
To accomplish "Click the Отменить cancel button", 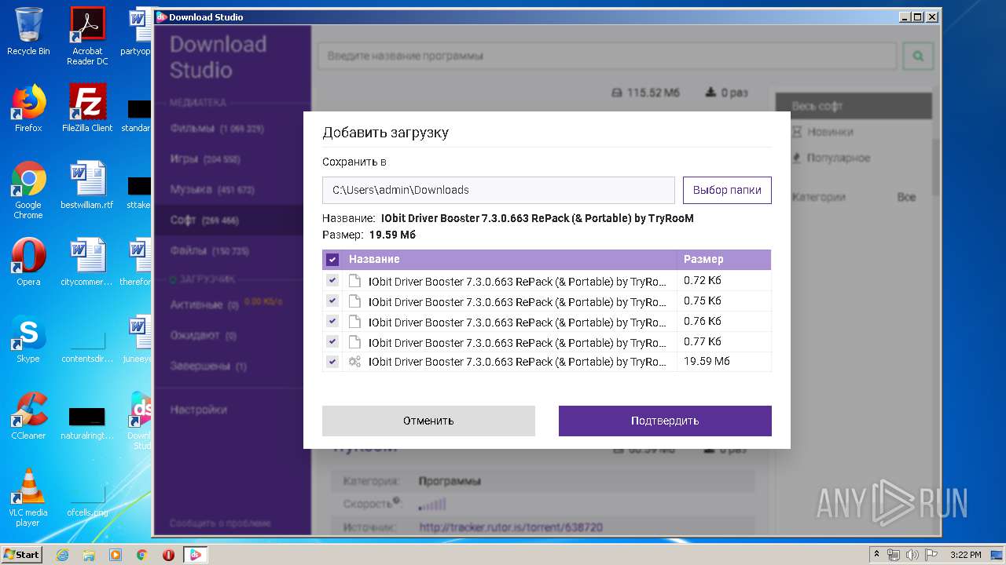I will coord(428,421).
